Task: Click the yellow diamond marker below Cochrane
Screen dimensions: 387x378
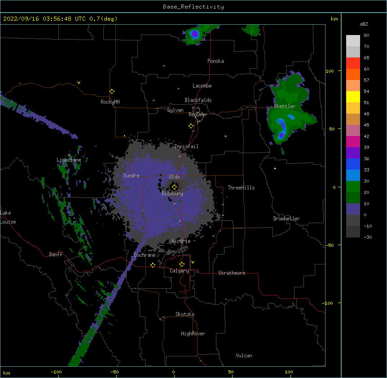Action: pos(153,265)
